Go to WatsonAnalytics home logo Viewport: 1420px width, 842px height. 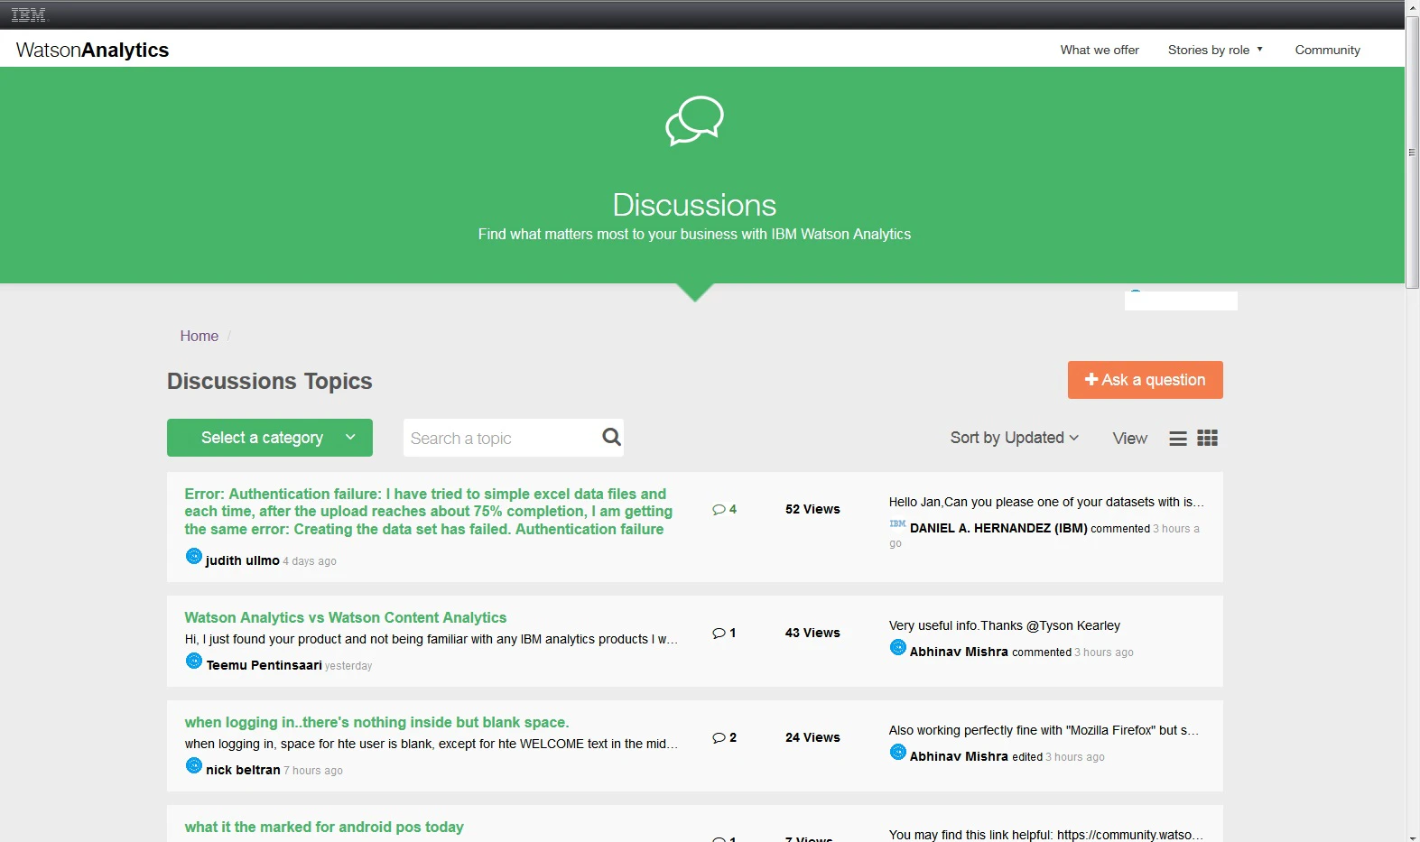(x=92, y=50)
